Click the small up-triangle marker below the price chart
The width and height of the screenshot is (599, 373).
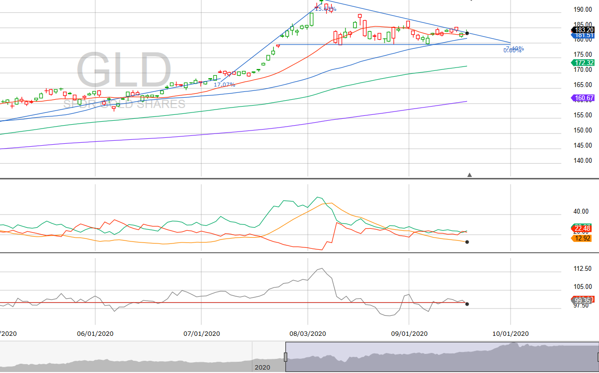pos(470,175)
